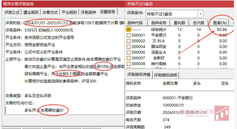Click the 平仓条件 line in report

tap(34, 52)
